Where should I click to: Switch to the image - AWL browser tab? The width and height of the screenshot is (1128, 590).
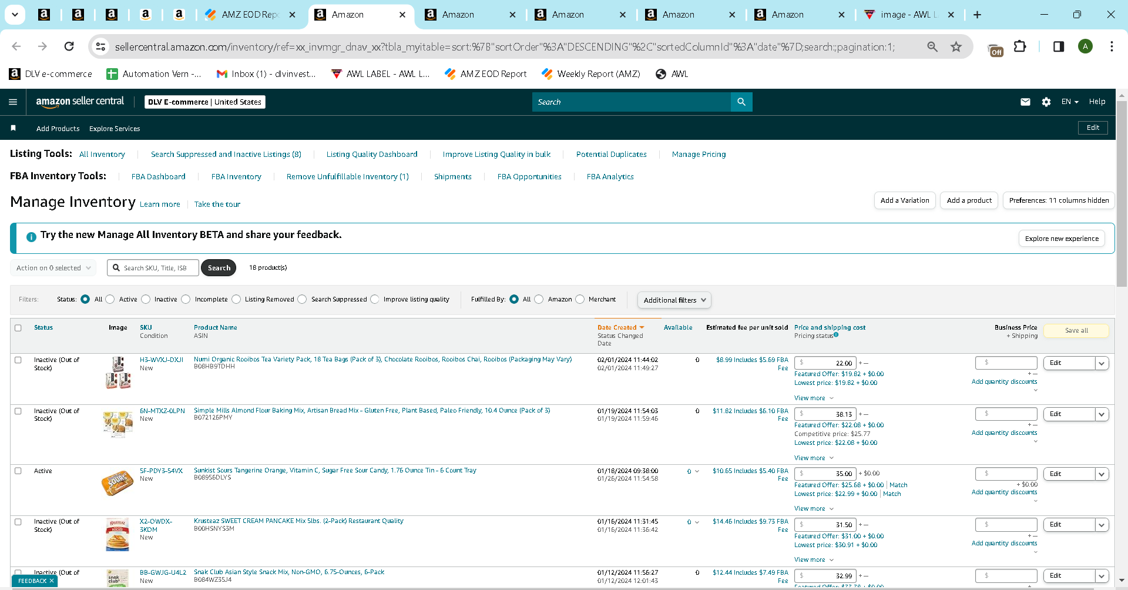[909, 15]
